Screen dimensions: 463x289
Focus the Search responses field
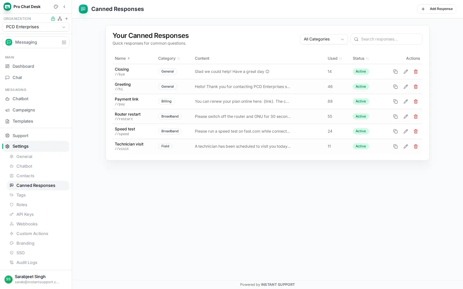click(386, 39)
